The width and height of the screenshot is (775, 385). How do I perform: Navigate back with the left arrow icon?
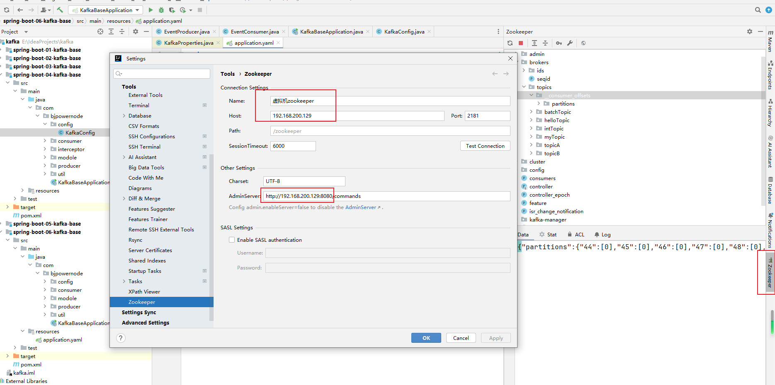point(20,10)
